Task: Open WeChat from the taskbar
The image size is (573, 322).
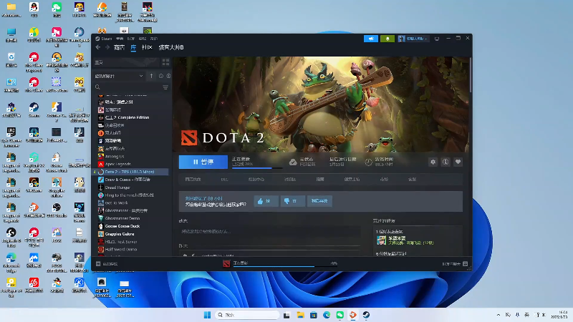Action: [340, 315]
